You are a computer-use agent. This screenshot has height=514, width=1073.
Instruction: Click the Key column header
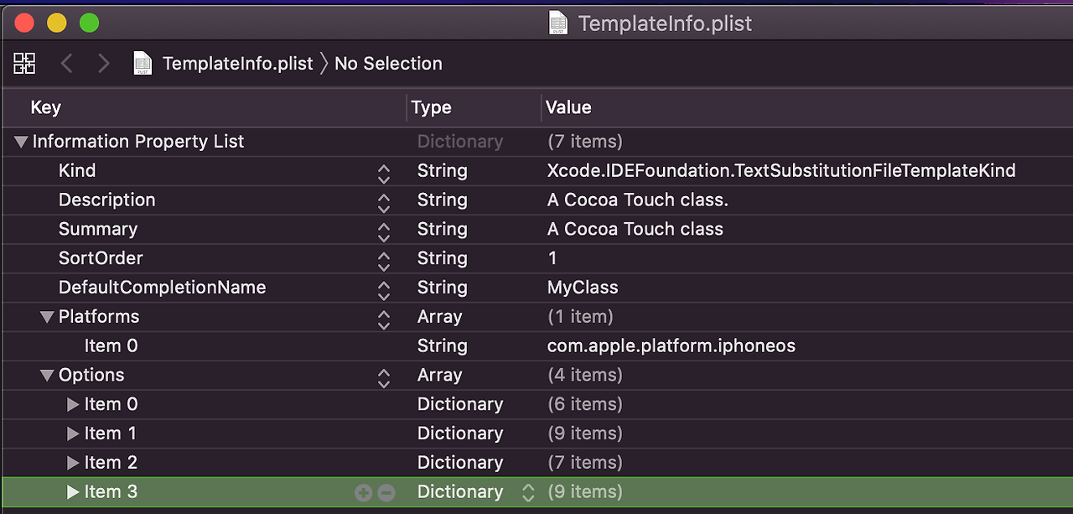(45, 107)
